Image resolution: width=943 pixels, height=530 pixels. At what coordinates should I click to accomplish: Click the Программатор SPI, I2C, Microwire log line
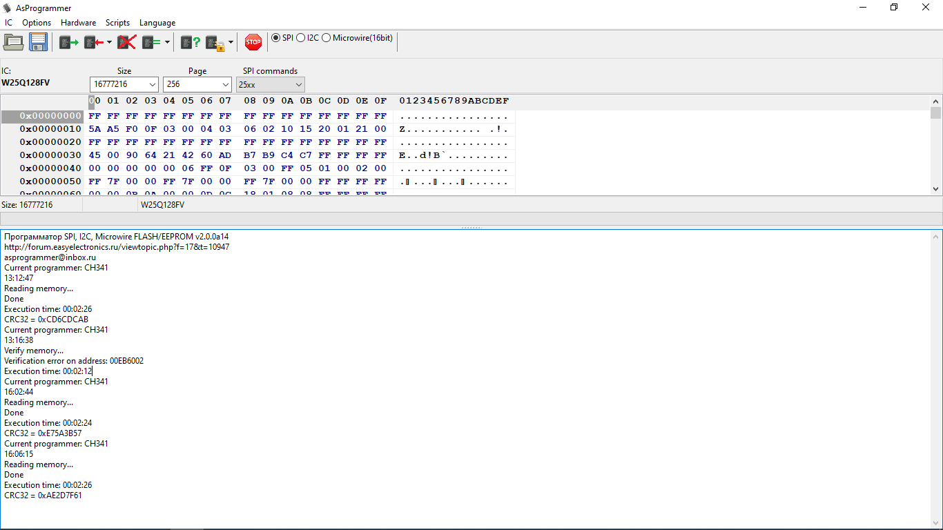click(117, 237)
